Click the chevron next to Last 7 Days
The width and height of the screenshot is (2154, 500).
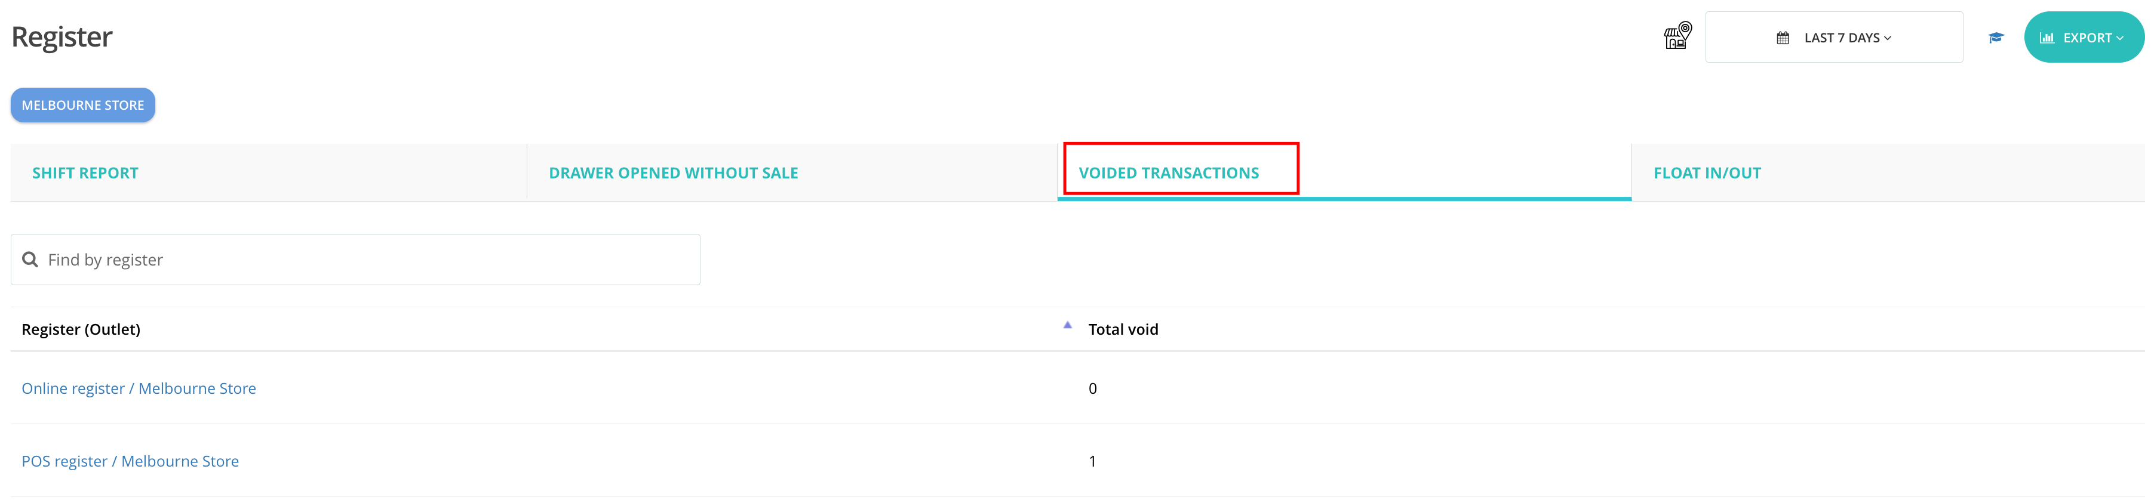(x=1888, y=38)
